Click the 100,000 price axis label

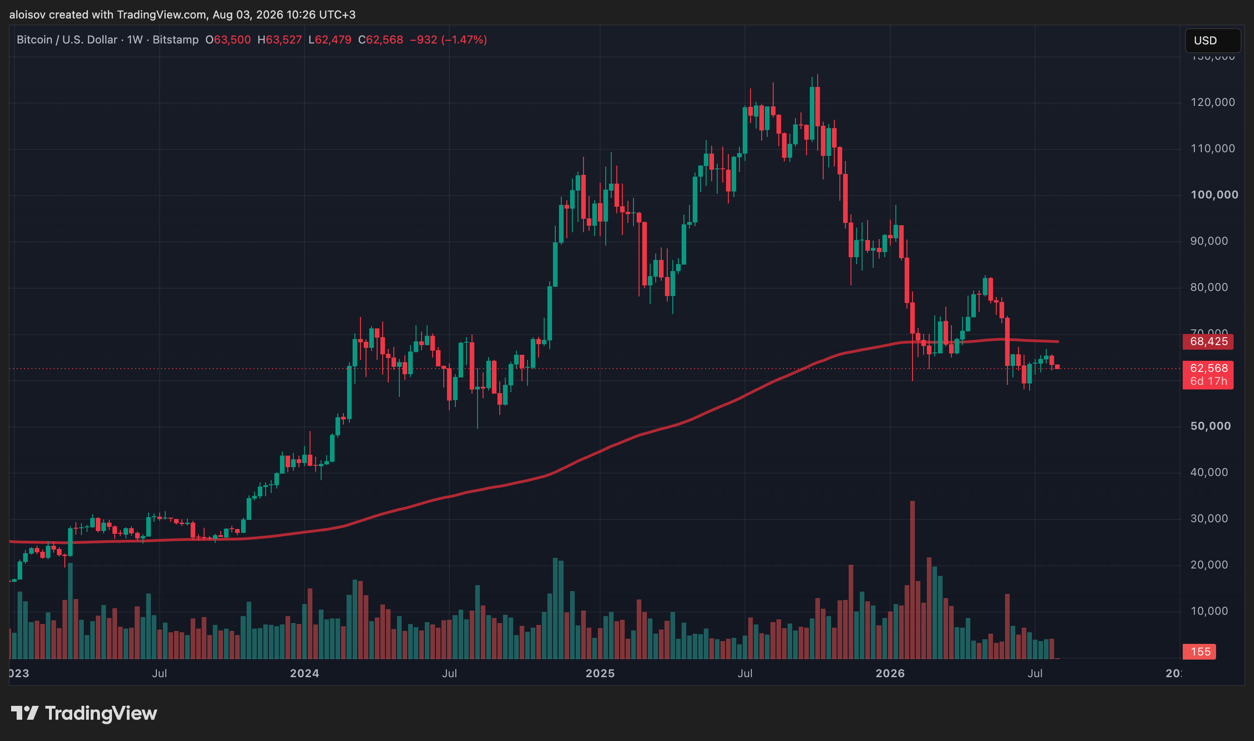pyautogui.click(x=1215, y=195)
